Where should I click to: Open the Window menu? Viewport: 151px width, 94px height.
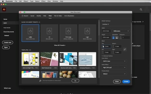(x=55, y=1)
